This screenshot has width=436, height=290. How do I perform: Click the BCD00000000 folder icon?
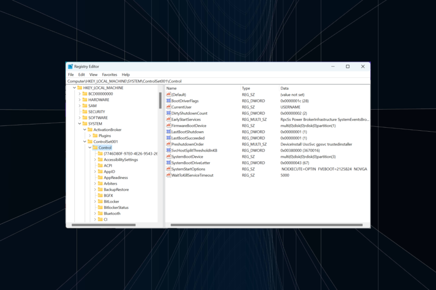[85, 93]
